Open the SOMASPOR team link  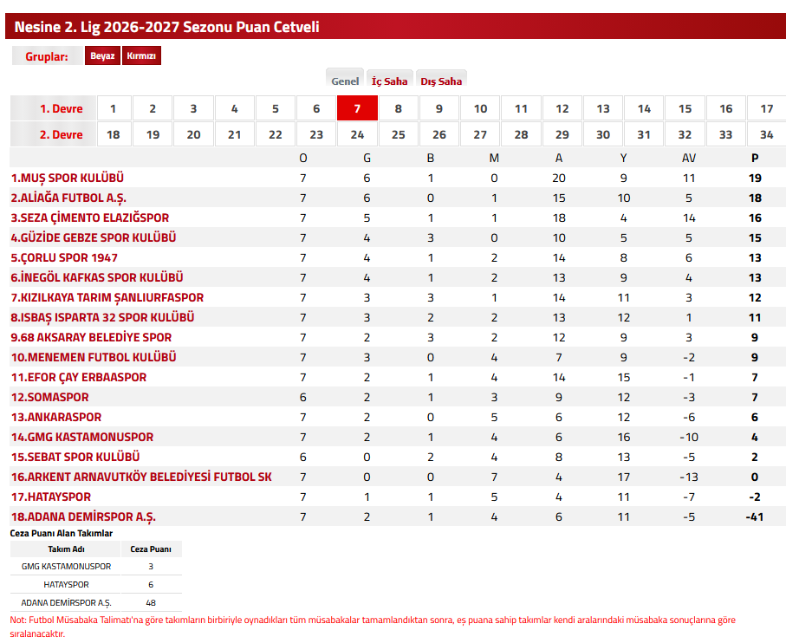[x=49, y=398]
